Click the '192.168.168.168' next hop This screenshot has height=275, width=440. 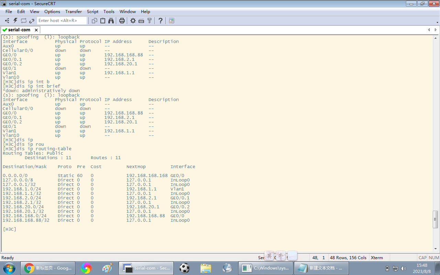coord(147,176)
